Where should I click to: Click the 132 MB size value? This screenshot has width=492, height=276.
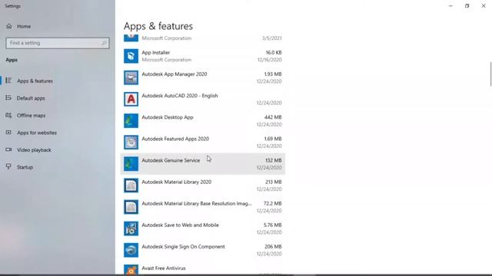(274, 160)
